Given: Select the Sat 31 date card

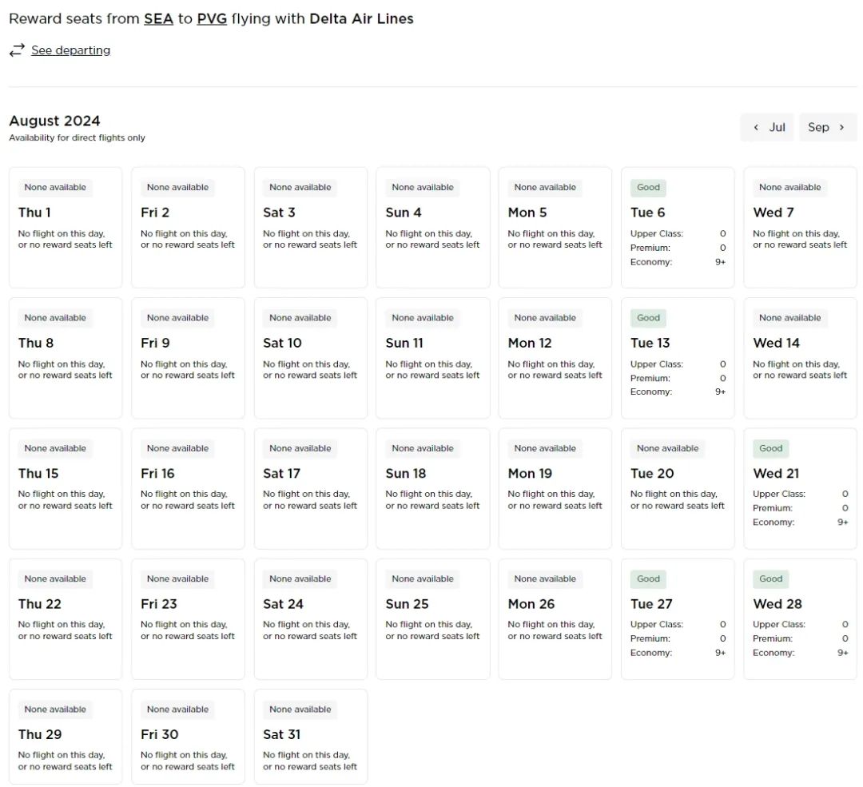Looking at the screenshot, I should (310, 736).
